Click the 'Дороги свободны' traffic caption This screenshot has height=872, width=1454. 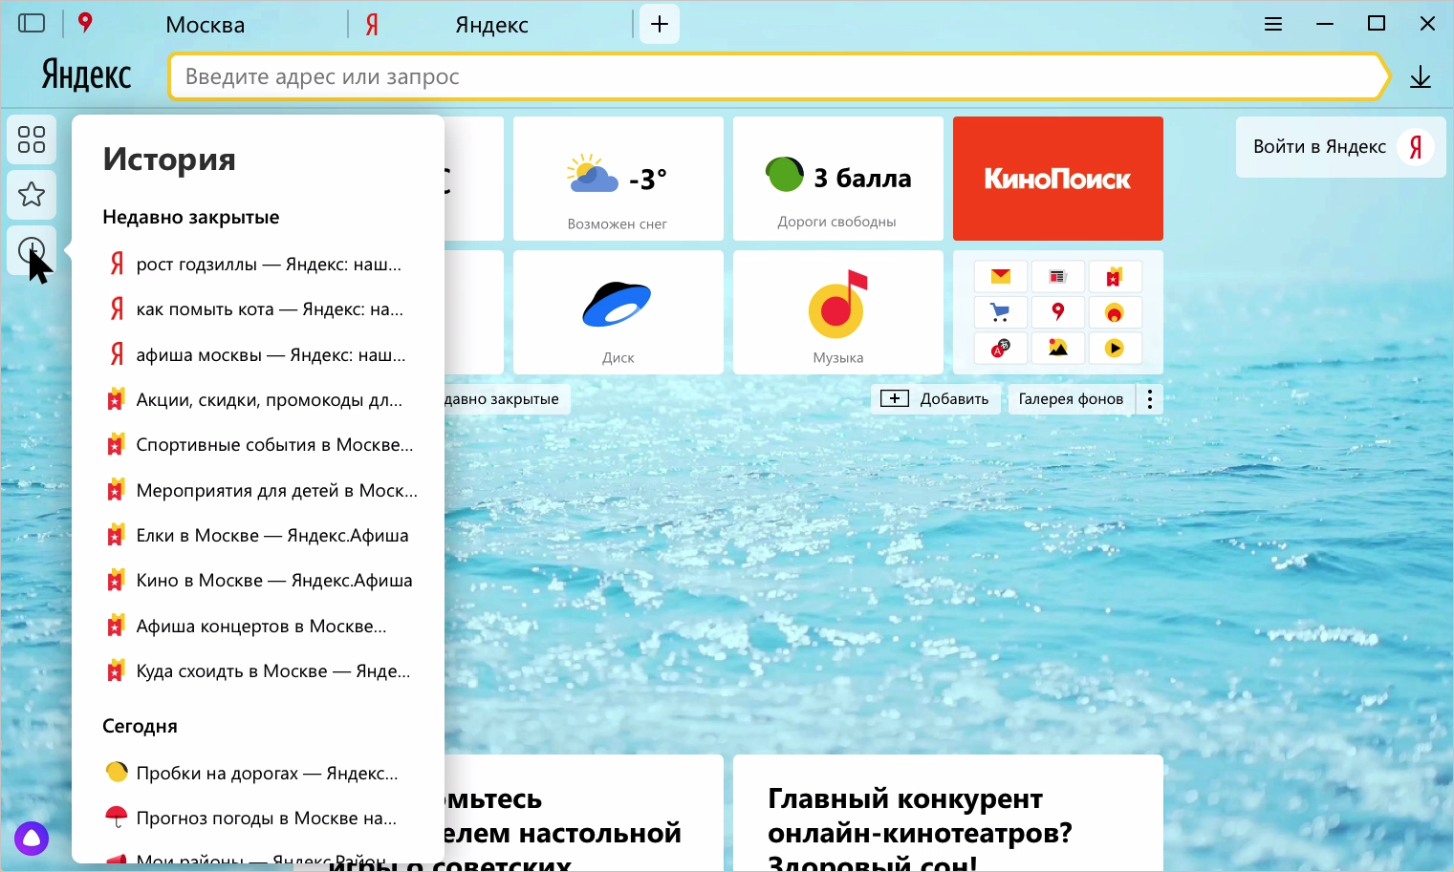pos(837,222)
